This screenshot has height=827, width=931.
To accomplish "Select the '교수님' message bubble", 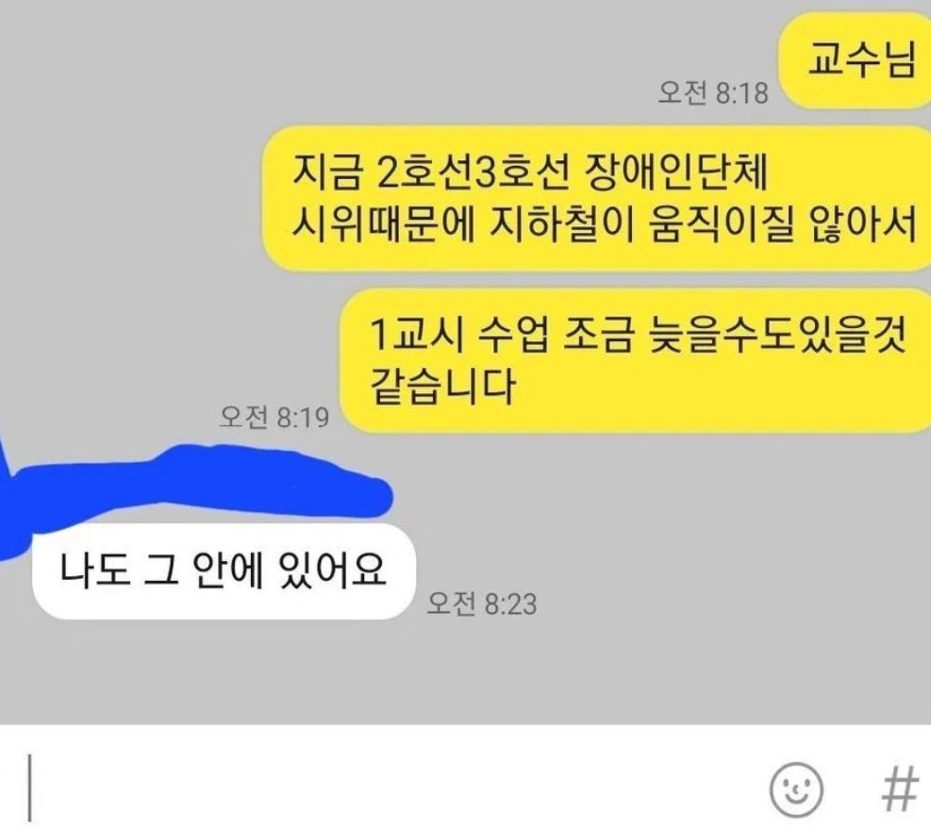I will coord(856,60).
